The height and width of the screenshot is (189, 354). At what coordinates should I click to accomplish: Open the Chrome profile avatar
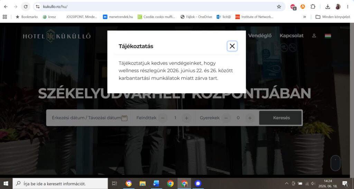(x=338, y=7)
